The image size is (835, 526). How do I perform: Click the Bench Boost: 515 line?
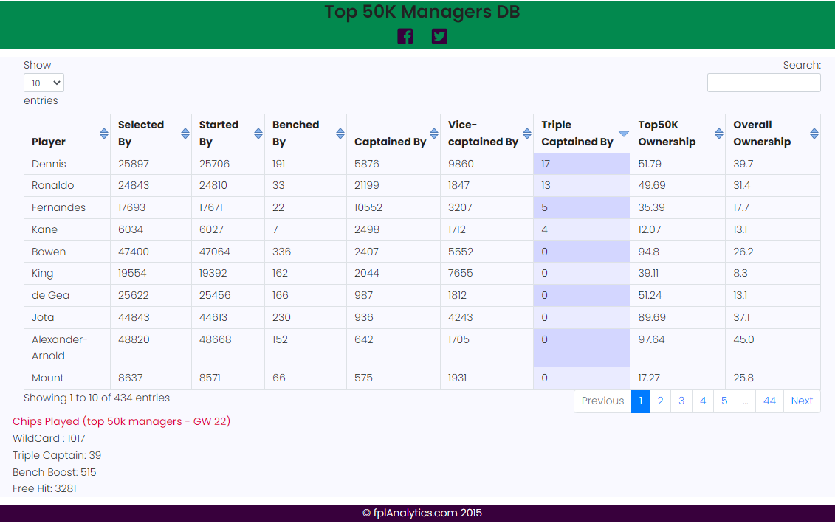tap(55, 472)
